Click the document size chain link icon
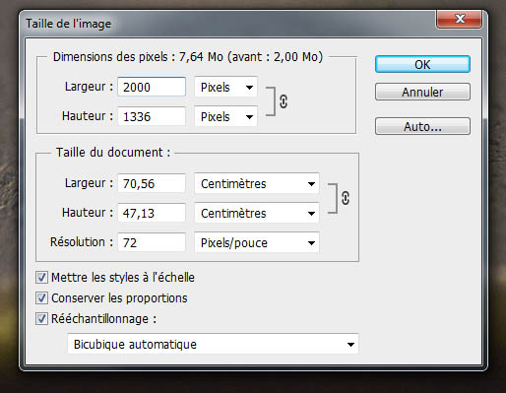 coord(346,198)
